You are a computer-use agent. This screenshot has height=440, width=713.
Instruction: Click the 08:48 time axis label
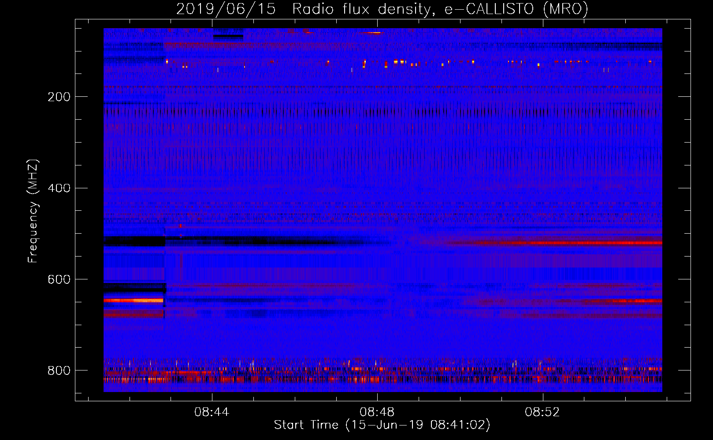click(x=377, y=412)
